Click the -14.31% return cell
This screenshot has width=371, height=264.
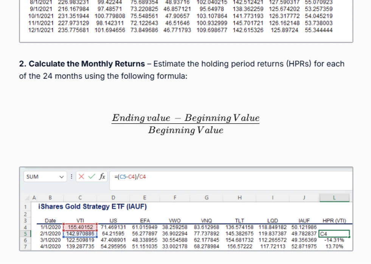coord(334,240)
